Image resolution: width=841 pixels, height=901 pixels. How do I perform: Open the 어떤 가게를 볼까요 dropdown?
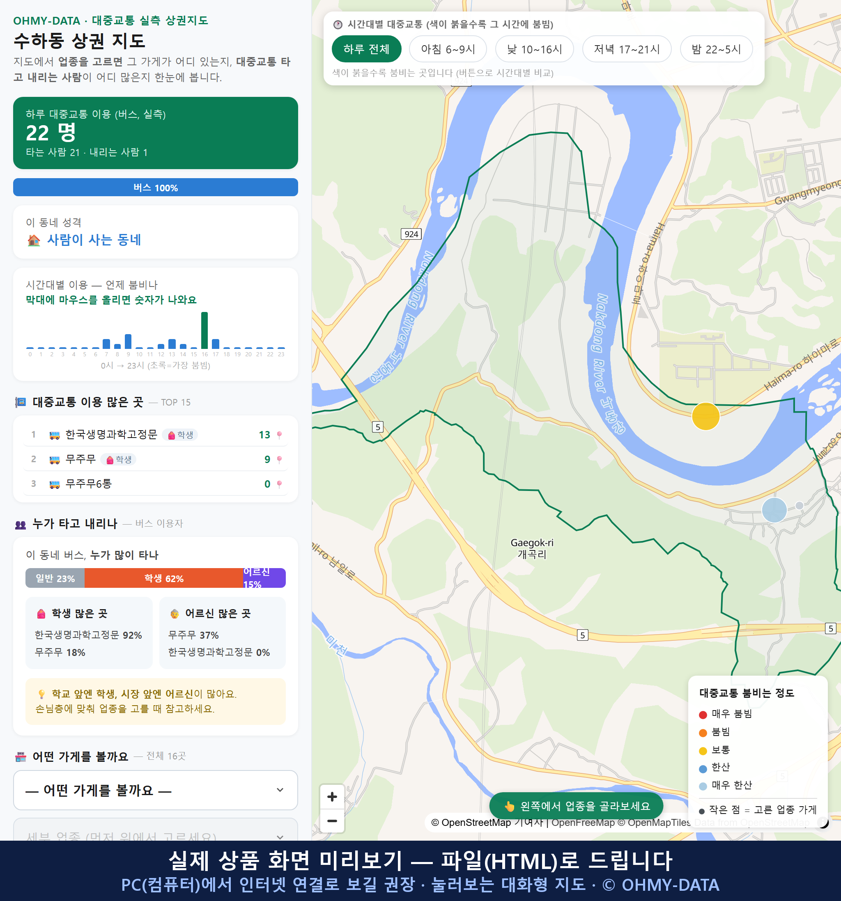coord(156,790)
